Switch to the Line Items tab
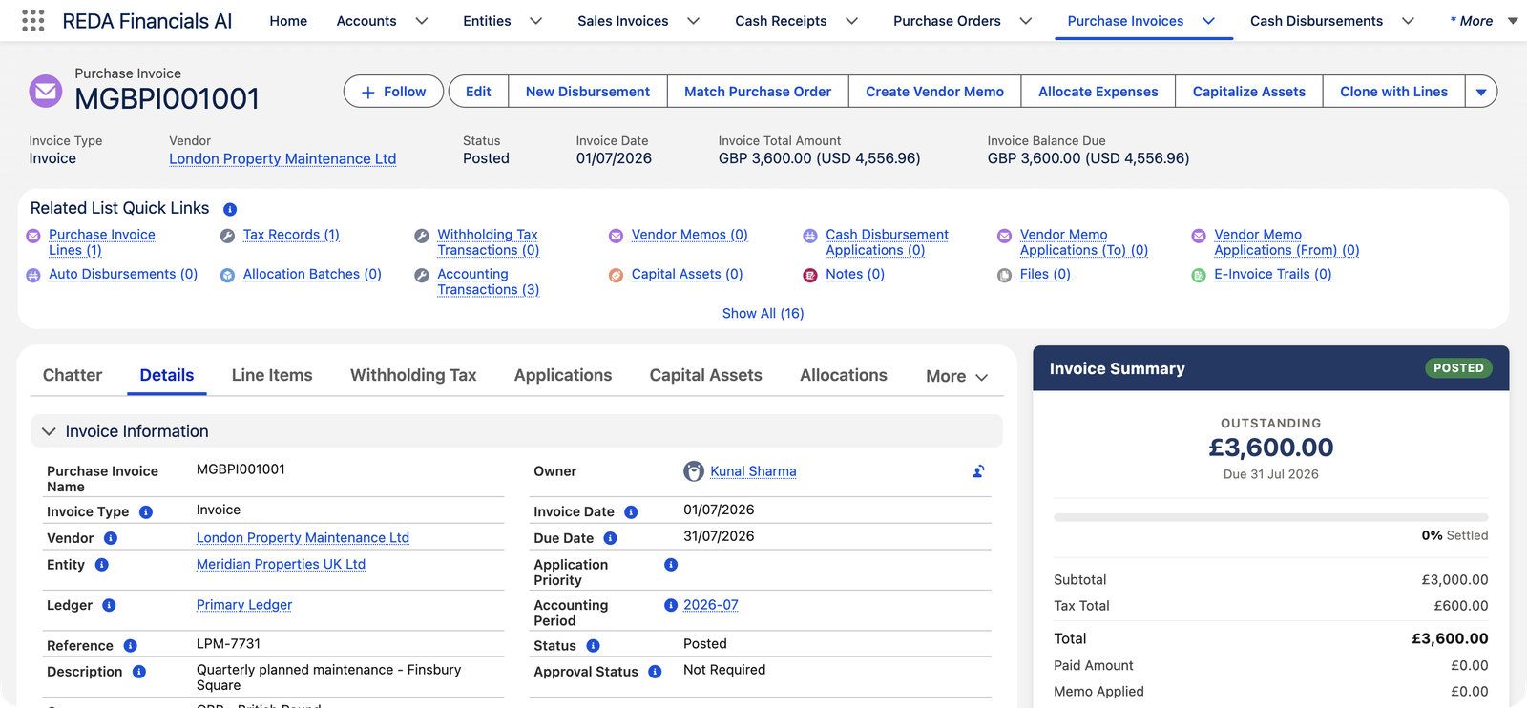 tap(272, 376)
